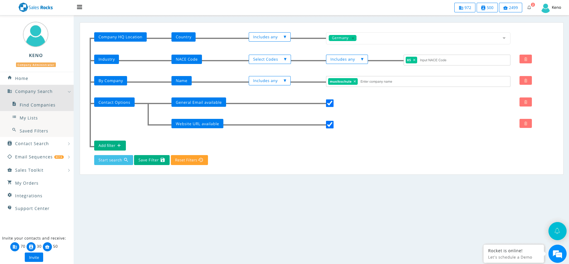Image resolution: width=569 pixels, height=264 pixels.
Task: Delete the By Company filter row
Action: pyautogui.click(x=525, y=81)
